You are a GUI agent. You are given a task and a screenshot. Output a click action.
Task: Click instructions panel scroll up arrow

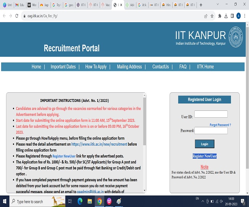[144, 95]
